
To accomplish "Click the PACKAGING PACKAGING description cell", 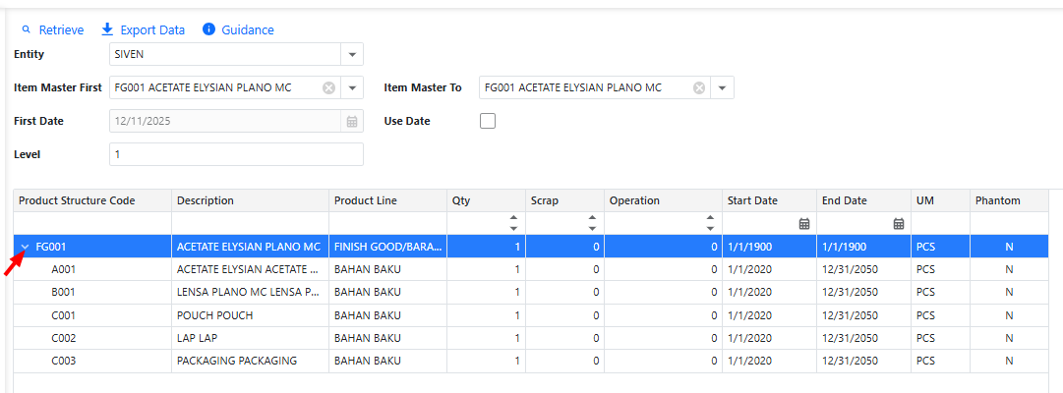I will (250, 362).
